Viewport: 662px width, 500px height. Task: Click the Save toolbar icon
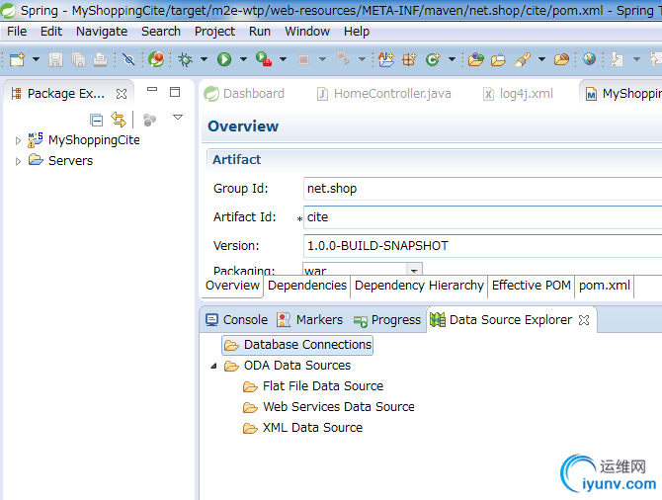click(x=55, y=59)
